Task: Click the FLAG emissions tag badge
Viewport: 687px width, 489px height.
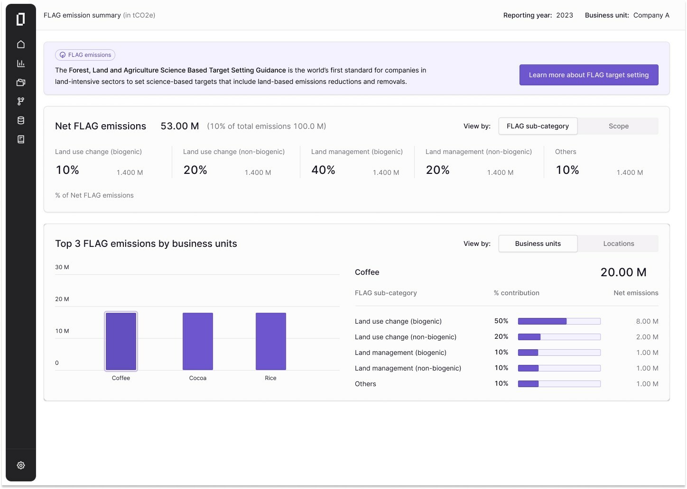Action: click(x=85, y=55)
